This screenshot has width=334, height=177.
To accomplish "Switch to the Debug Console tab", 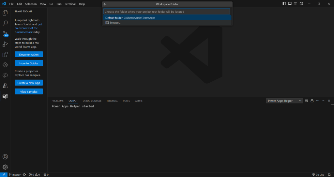I will point(92,101).
